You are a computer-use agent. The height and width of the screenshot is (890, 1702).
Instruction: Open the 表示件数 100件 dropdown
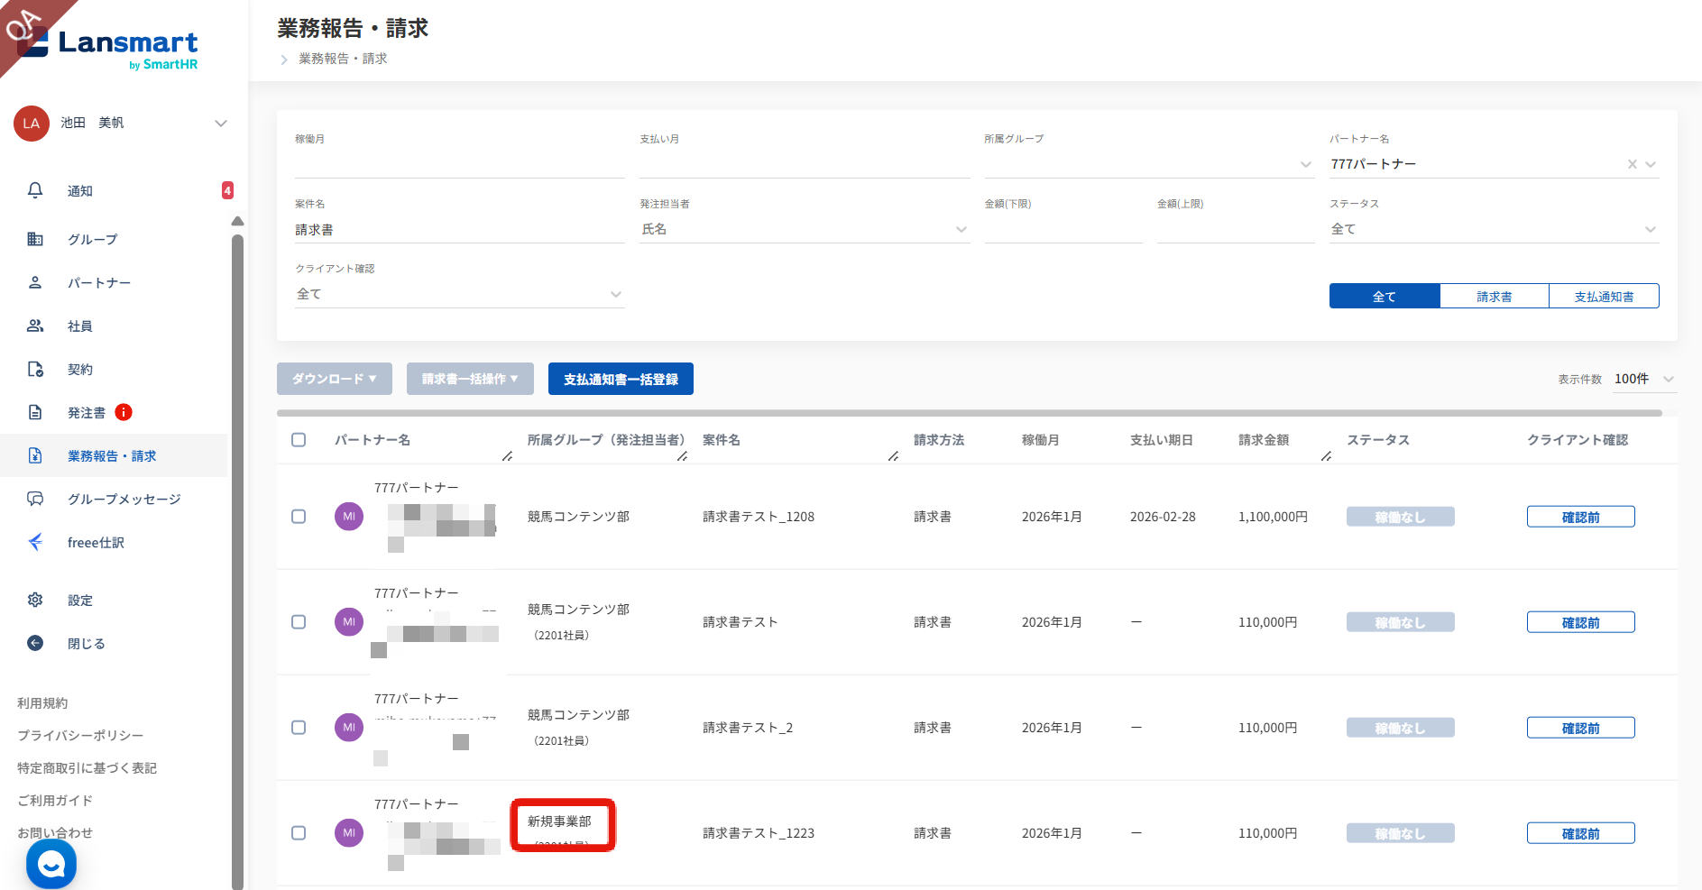(1645, 379)
